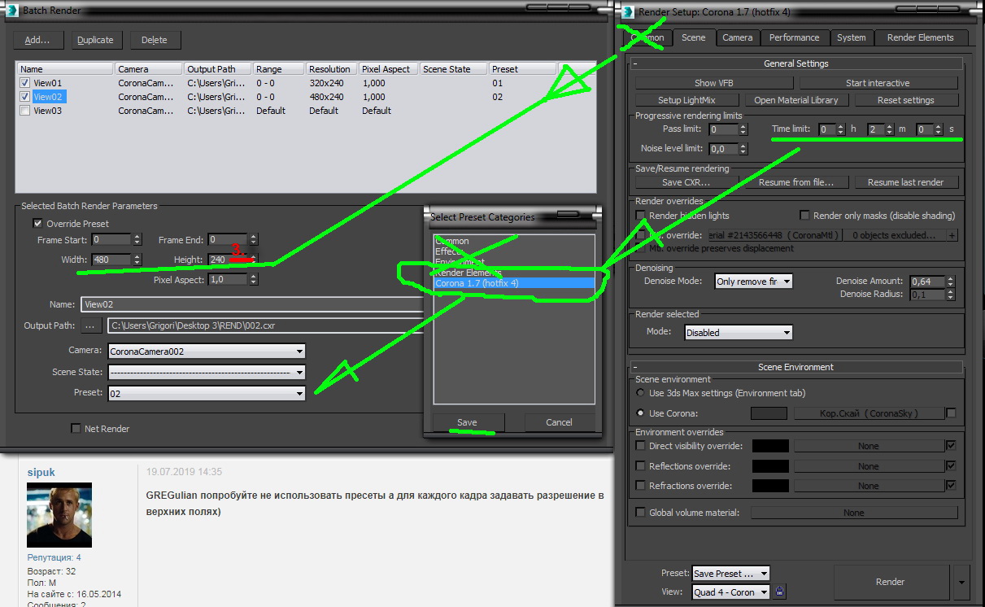Switch to the Performance tab
Image resolution: width=985 pixels, height=607 pixels.
pyautogui.click(x=795, y=37)
